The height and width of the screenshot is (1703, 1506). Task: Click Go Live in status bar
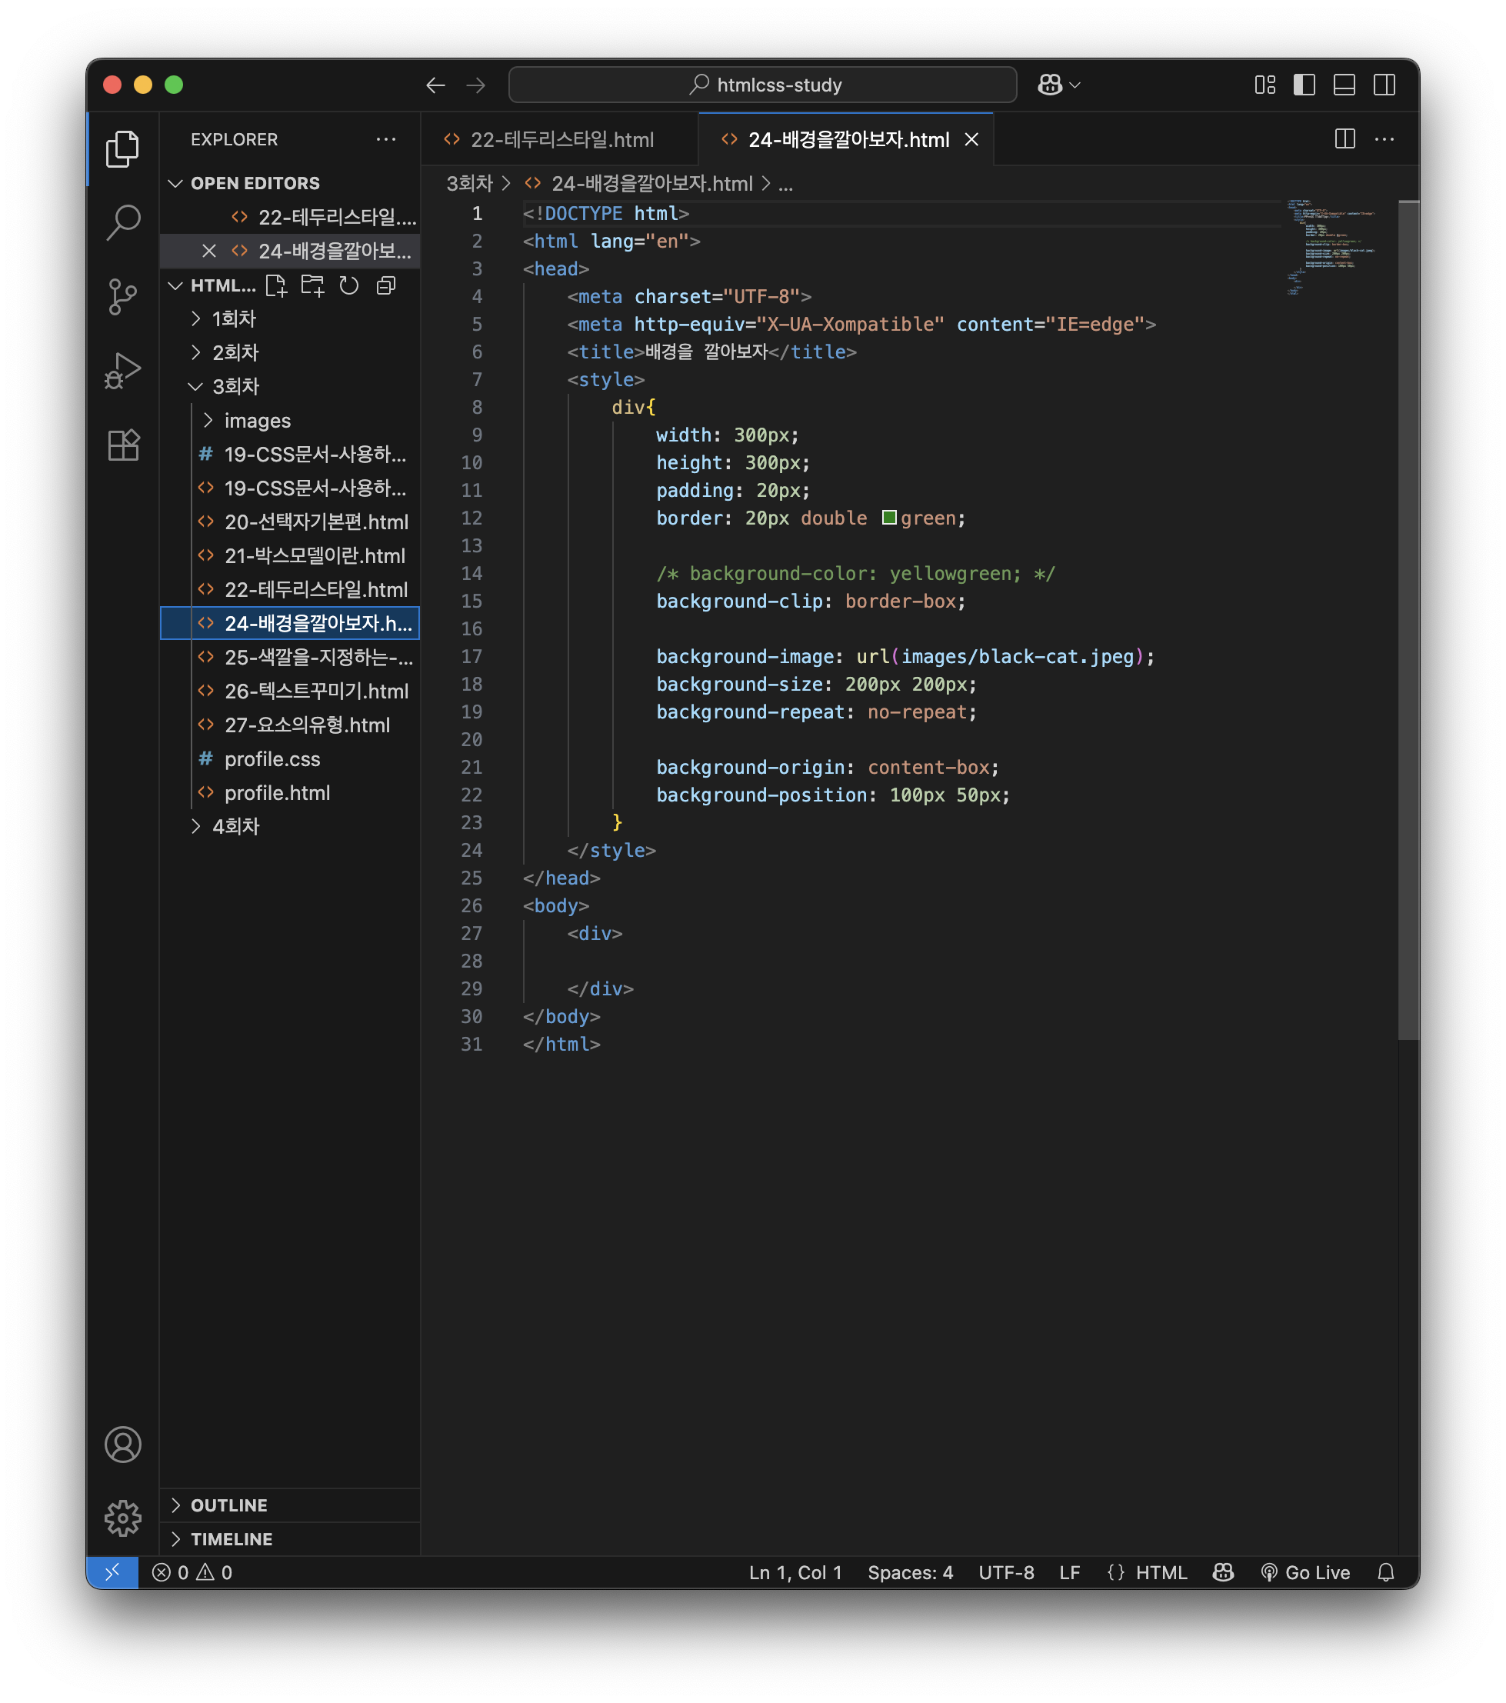pyautogui.click(x=1305, y=1572)
